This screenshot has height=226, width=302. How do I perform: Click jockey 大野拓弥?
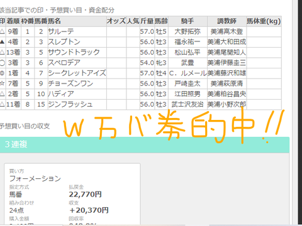click(x=187, y=31)
